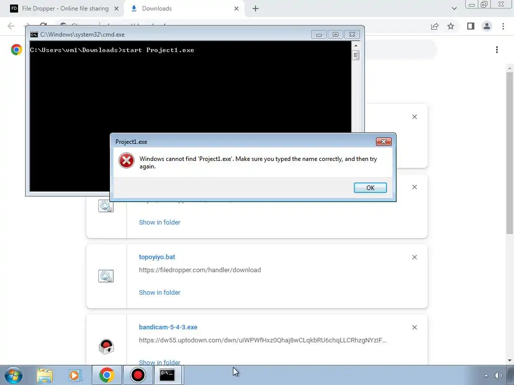The height and width of the screenshot is (385, 514).
Task: Remove the topmost visible download entry
Action: click(414, 117)
